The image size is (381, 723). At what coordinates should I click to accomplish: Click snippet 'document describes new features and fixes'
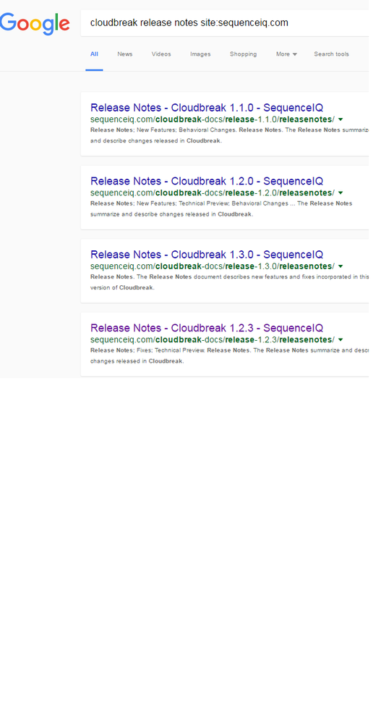tap(229, 282)
